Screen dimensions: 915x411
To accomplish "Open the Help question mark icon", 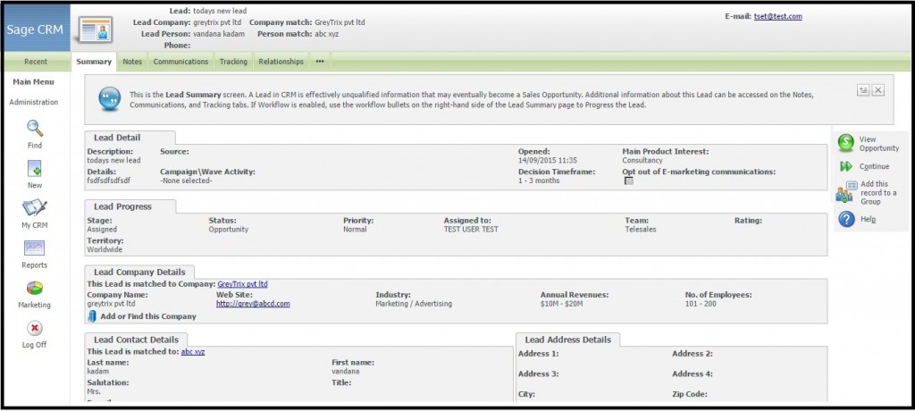I will [845, 219].
